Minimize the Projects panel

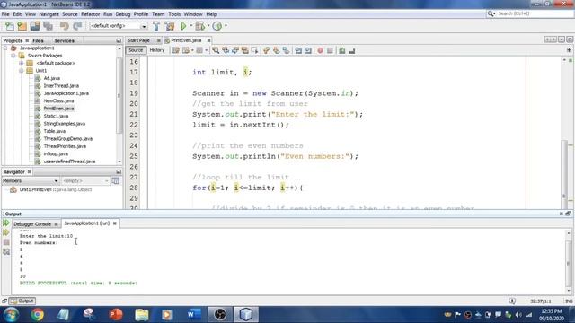pyautogui.click(x=119, y=40)
